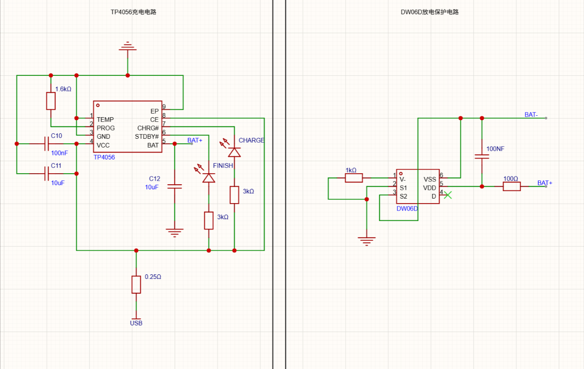Viewport: 584px width, 369px height.
Task: Click the V- pin label on DW06D
Action: (402, 179)
